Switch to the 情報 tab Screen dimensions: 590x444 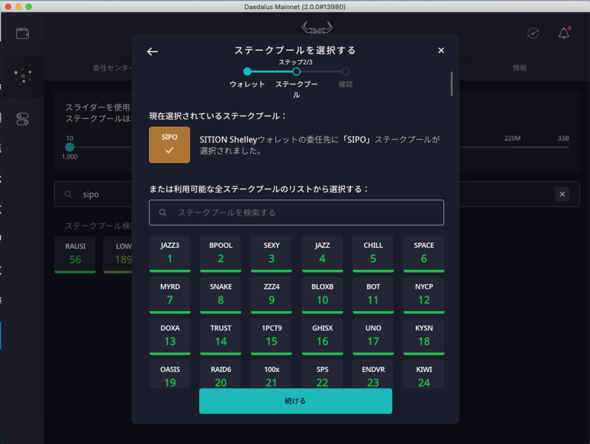tap(520, 68)
